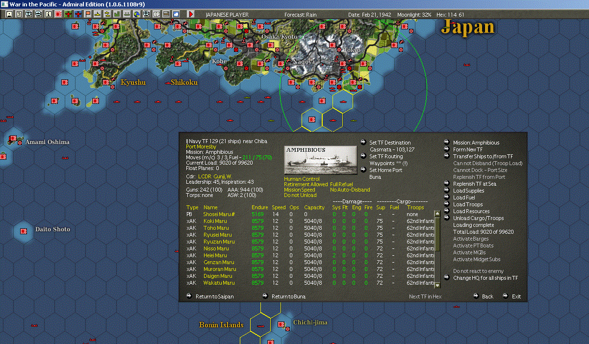Image resolution: width=589 pixels, height=344 pixels.
Task: Click arrow icon beside Set TF Destination
Action: point(362,142)
